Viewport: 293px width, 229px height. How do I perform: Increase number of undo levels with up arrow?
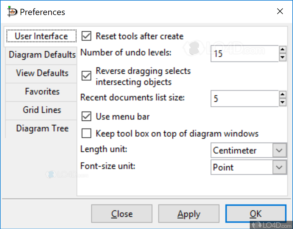tap(283, 49)
